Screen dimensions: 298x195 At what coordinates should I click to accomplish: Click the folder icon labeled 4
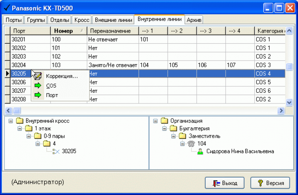click(47, 143)
